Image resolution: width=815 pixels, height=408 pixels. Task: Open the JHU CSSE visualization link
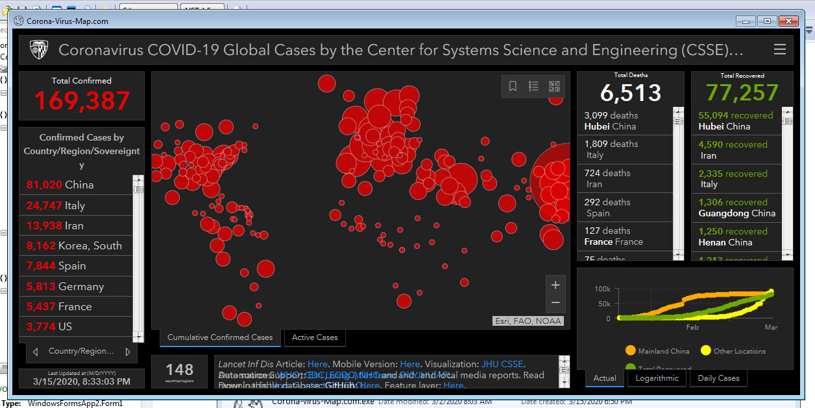pos(503,364)
